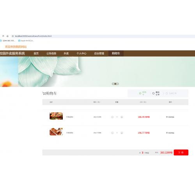Screen dimensions: 195x195
Task: Increase quantity of the first cart item
Action: (x=122, y=117)
